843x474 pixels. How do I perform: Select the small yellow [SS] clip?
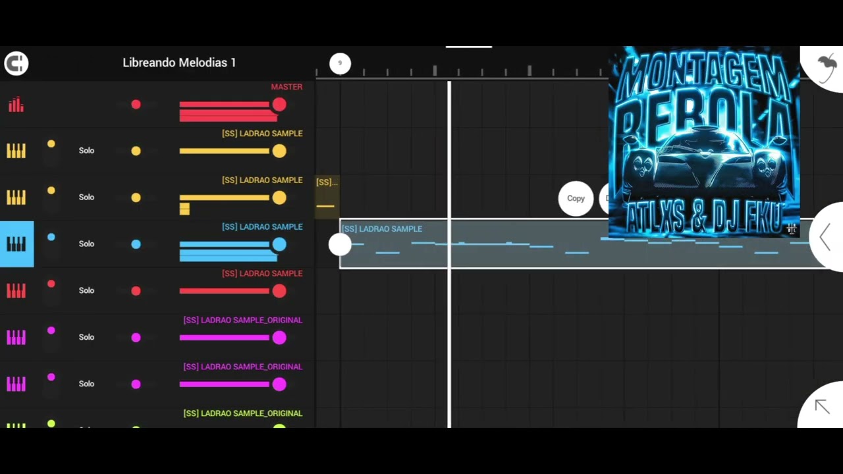[x=327, y=197]
